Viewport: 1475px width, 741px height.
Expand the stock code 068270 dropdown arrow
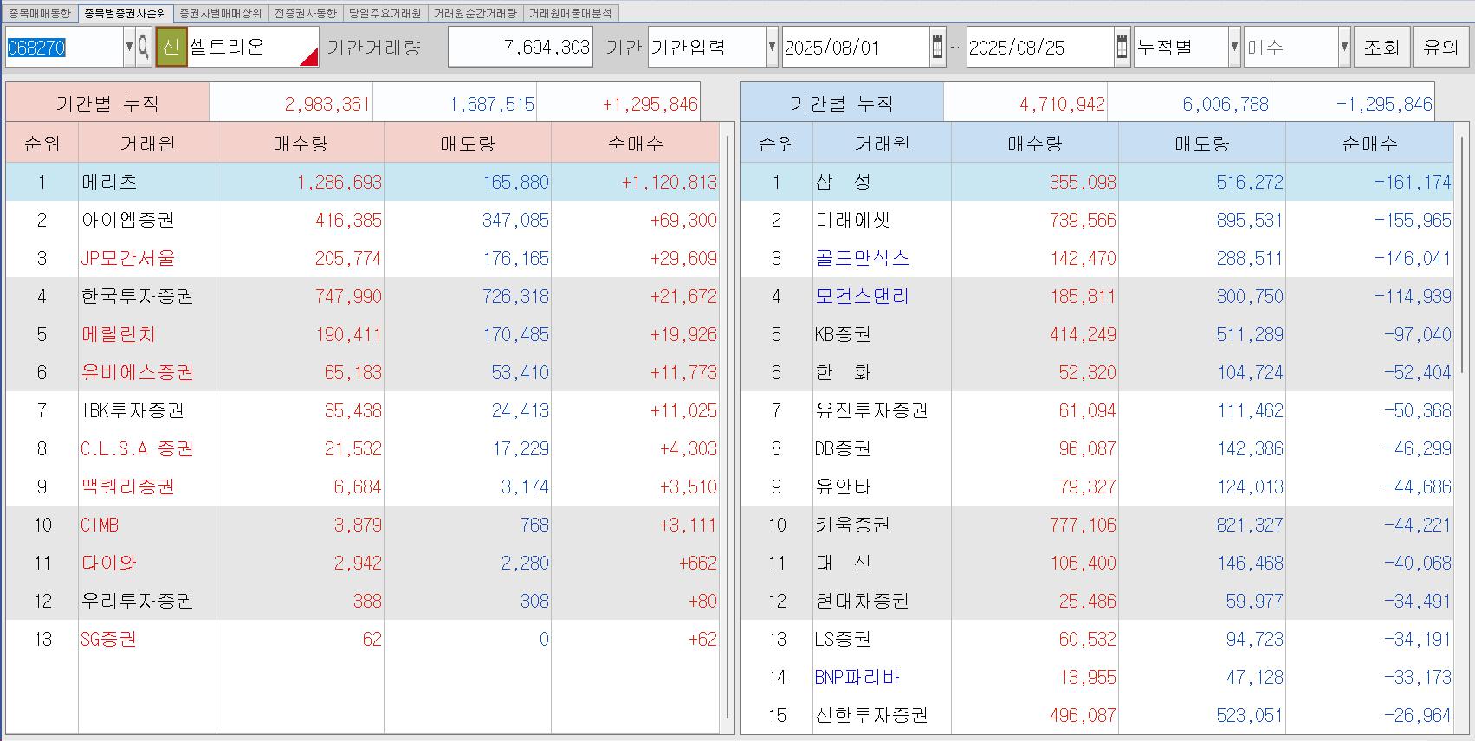coord(129,47)
